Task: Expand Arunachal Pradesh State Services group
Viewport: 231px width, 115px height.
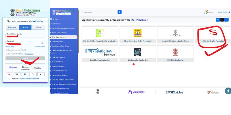Action: pyautogui.click(x=64, y=28)
